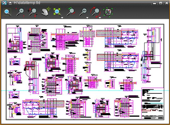The image size is (170, 125).
Task: Click the title block in the drawing's corner
Action: 152,104
